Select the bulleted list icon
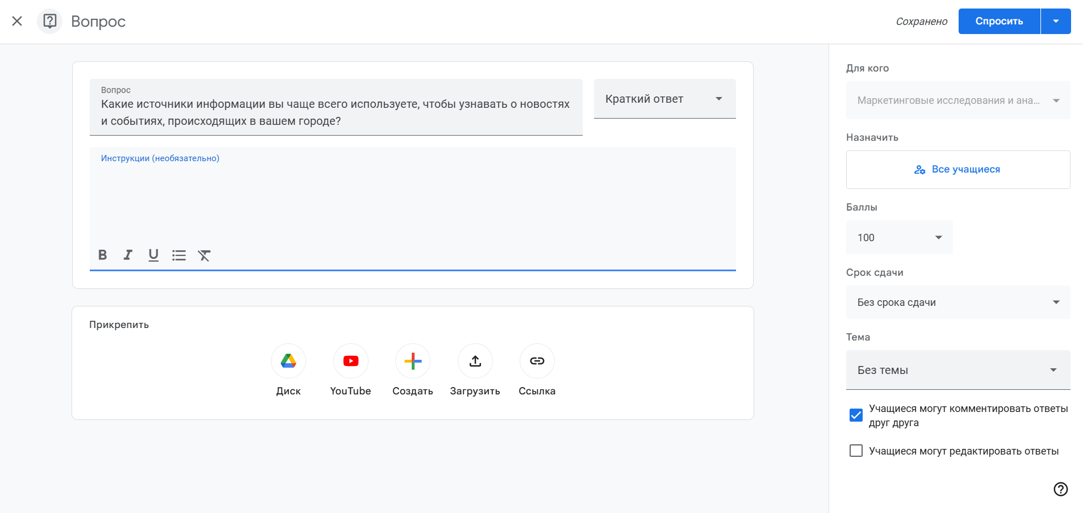This screenshot has height=513, width=1083. pyautogui.click(x=179, y=255)
